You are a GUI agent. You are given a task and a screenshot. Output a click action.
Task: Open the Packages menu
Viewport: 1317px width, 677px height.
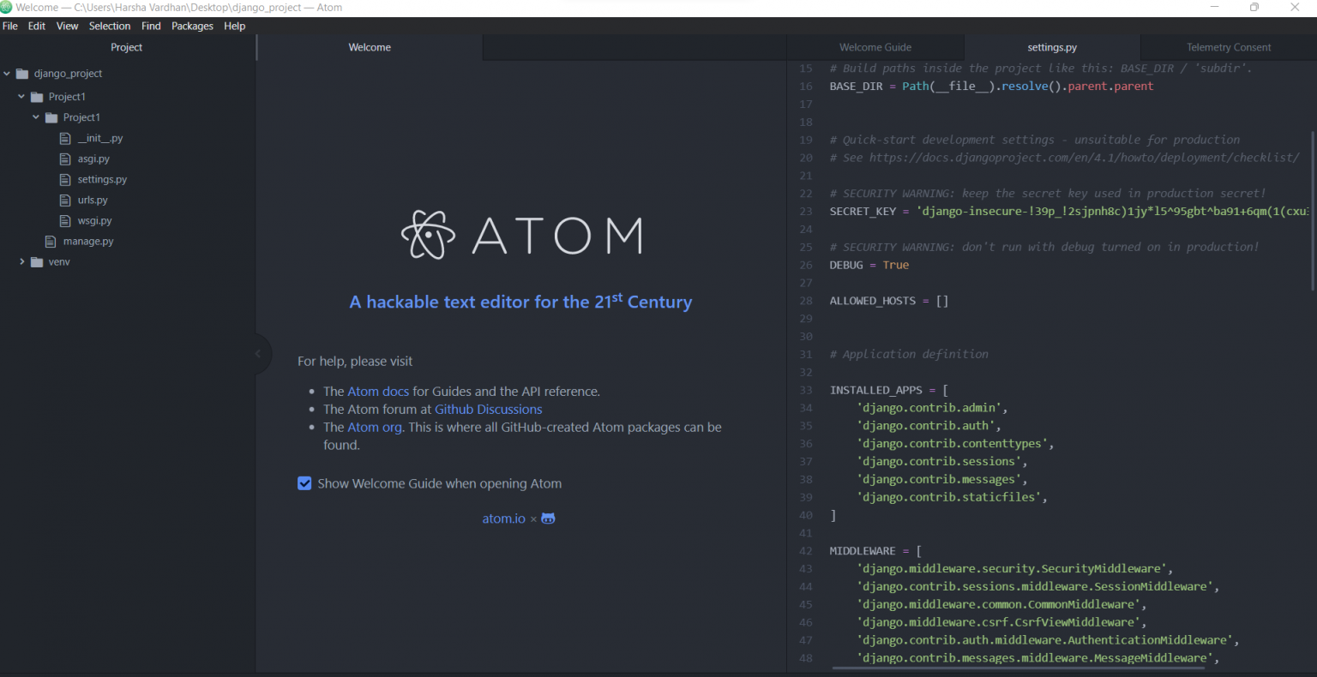point(192,27)
